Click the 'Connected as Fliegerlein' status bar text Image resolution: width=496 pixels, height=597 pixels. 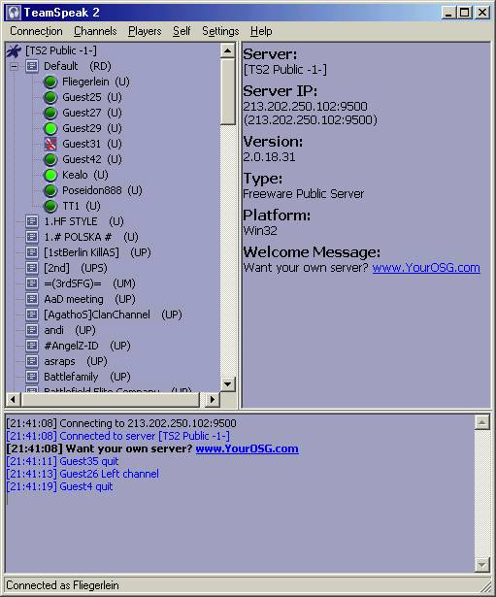click(x=62, y=585)
